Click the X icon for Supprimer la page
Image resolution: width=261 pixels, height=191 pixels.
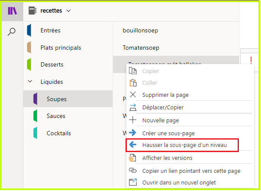pos(133,95)
